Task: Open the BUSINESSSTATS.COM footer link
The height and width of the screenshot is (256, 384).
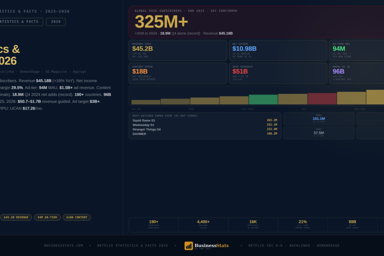Action: point(64,245)
